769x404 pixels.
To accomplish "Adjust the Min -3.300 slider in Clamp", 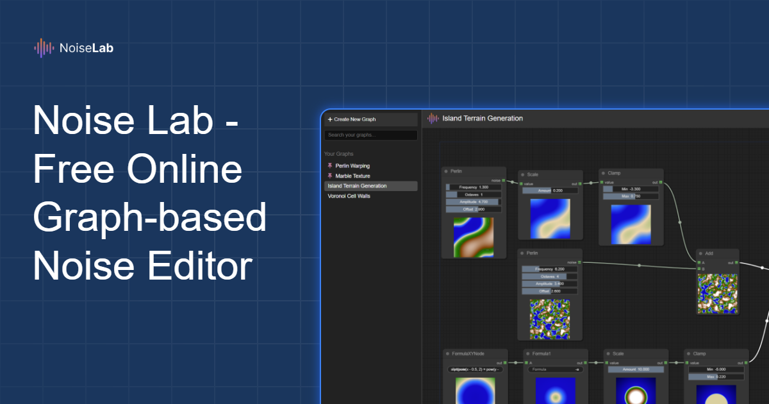I will tap(631, 189).
